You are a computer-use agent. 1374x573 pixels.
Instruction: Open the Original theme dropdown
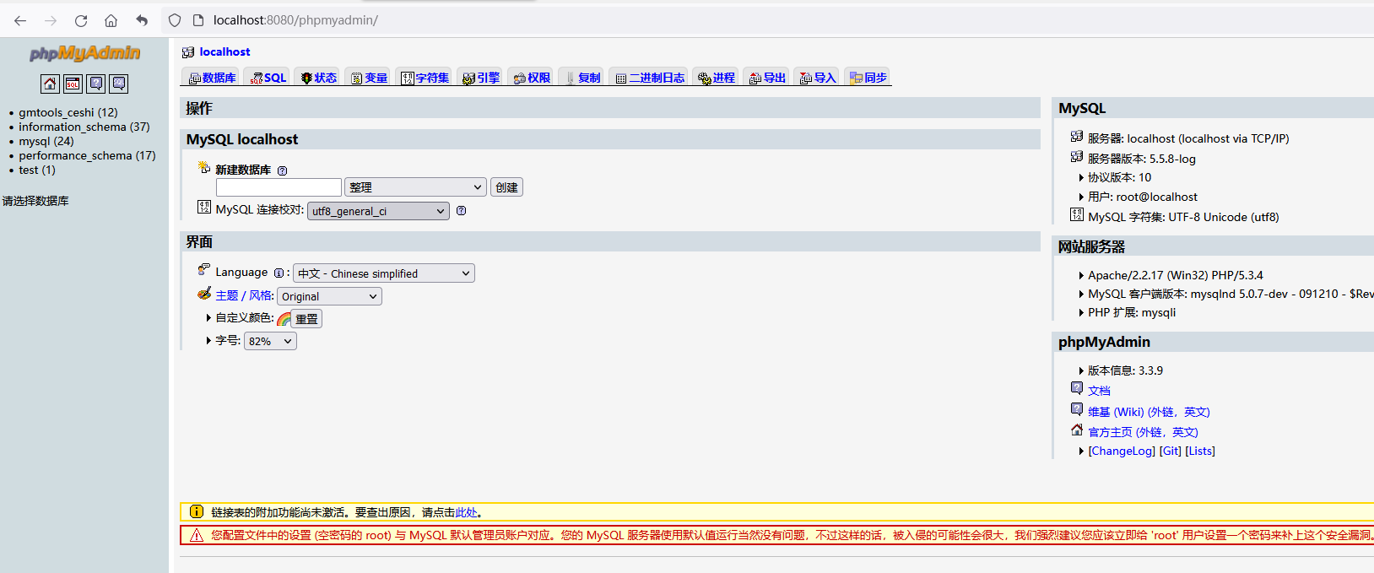[329, 296]
